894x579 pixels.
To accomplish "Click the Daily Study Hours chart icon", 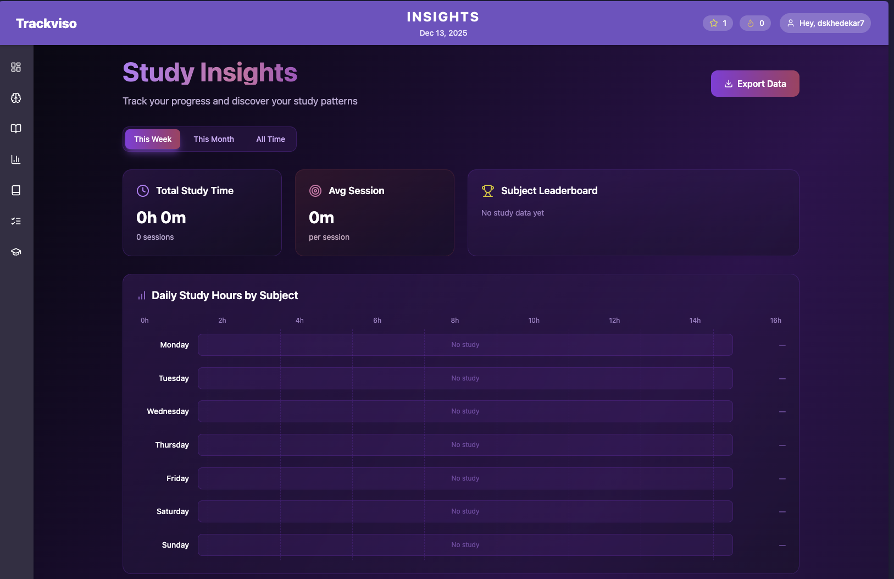I will click(x=142, y=295).
